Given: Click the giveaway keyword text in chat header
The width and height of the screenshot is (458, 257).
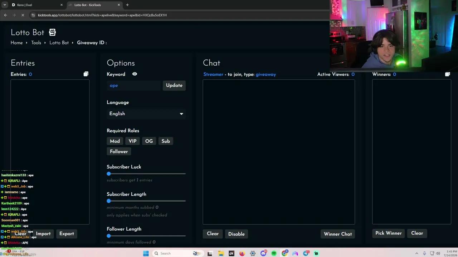Looking at the screenshot, I should [266, 74].
